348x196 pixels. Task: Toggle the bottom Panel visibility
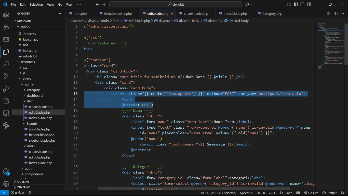302,4
